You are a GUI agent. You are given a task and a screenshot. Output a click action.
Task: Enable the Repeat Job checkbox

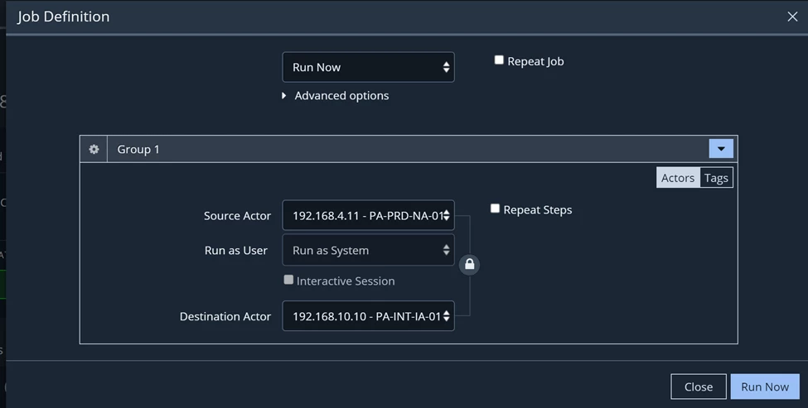click(499, 60)
